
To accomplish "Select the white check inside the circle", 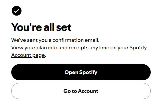I will pos(17,11).
